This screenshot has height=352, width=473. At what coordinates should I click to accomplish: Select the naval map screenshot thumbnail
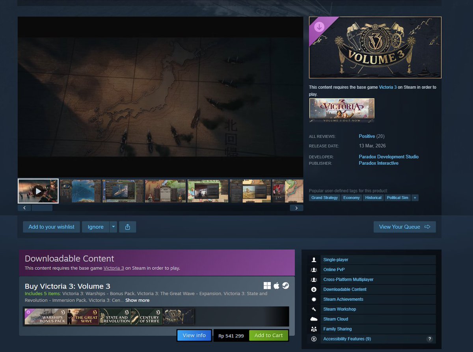tap(80, 191)
